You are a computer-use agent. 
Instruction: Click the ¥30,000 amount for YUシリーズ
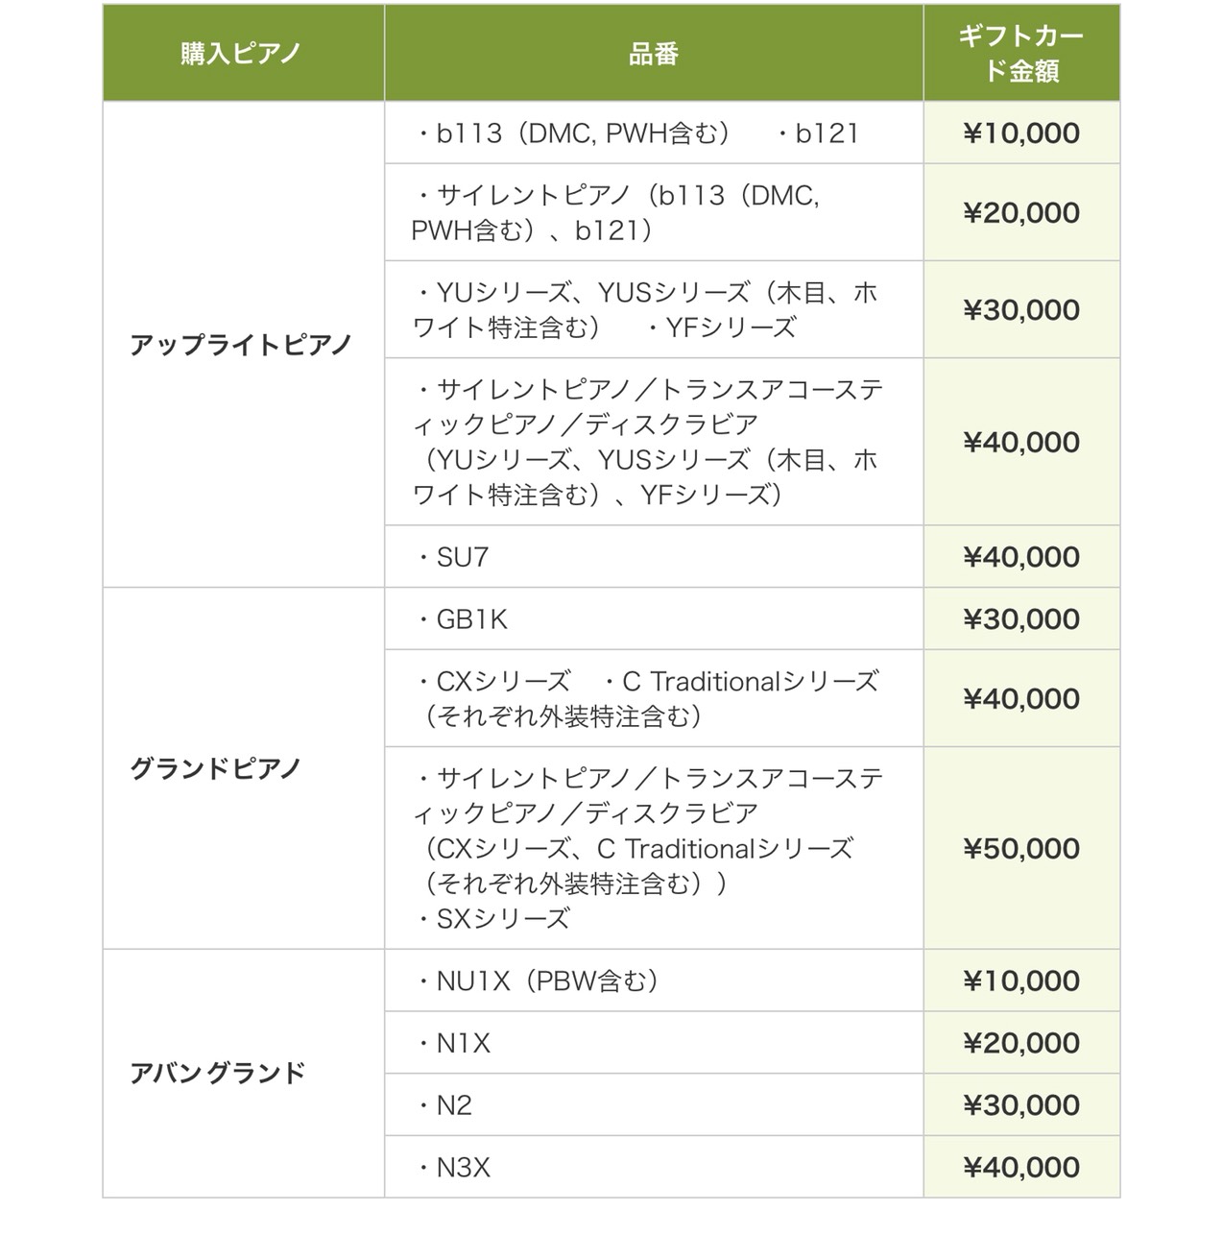point(1021,309)
